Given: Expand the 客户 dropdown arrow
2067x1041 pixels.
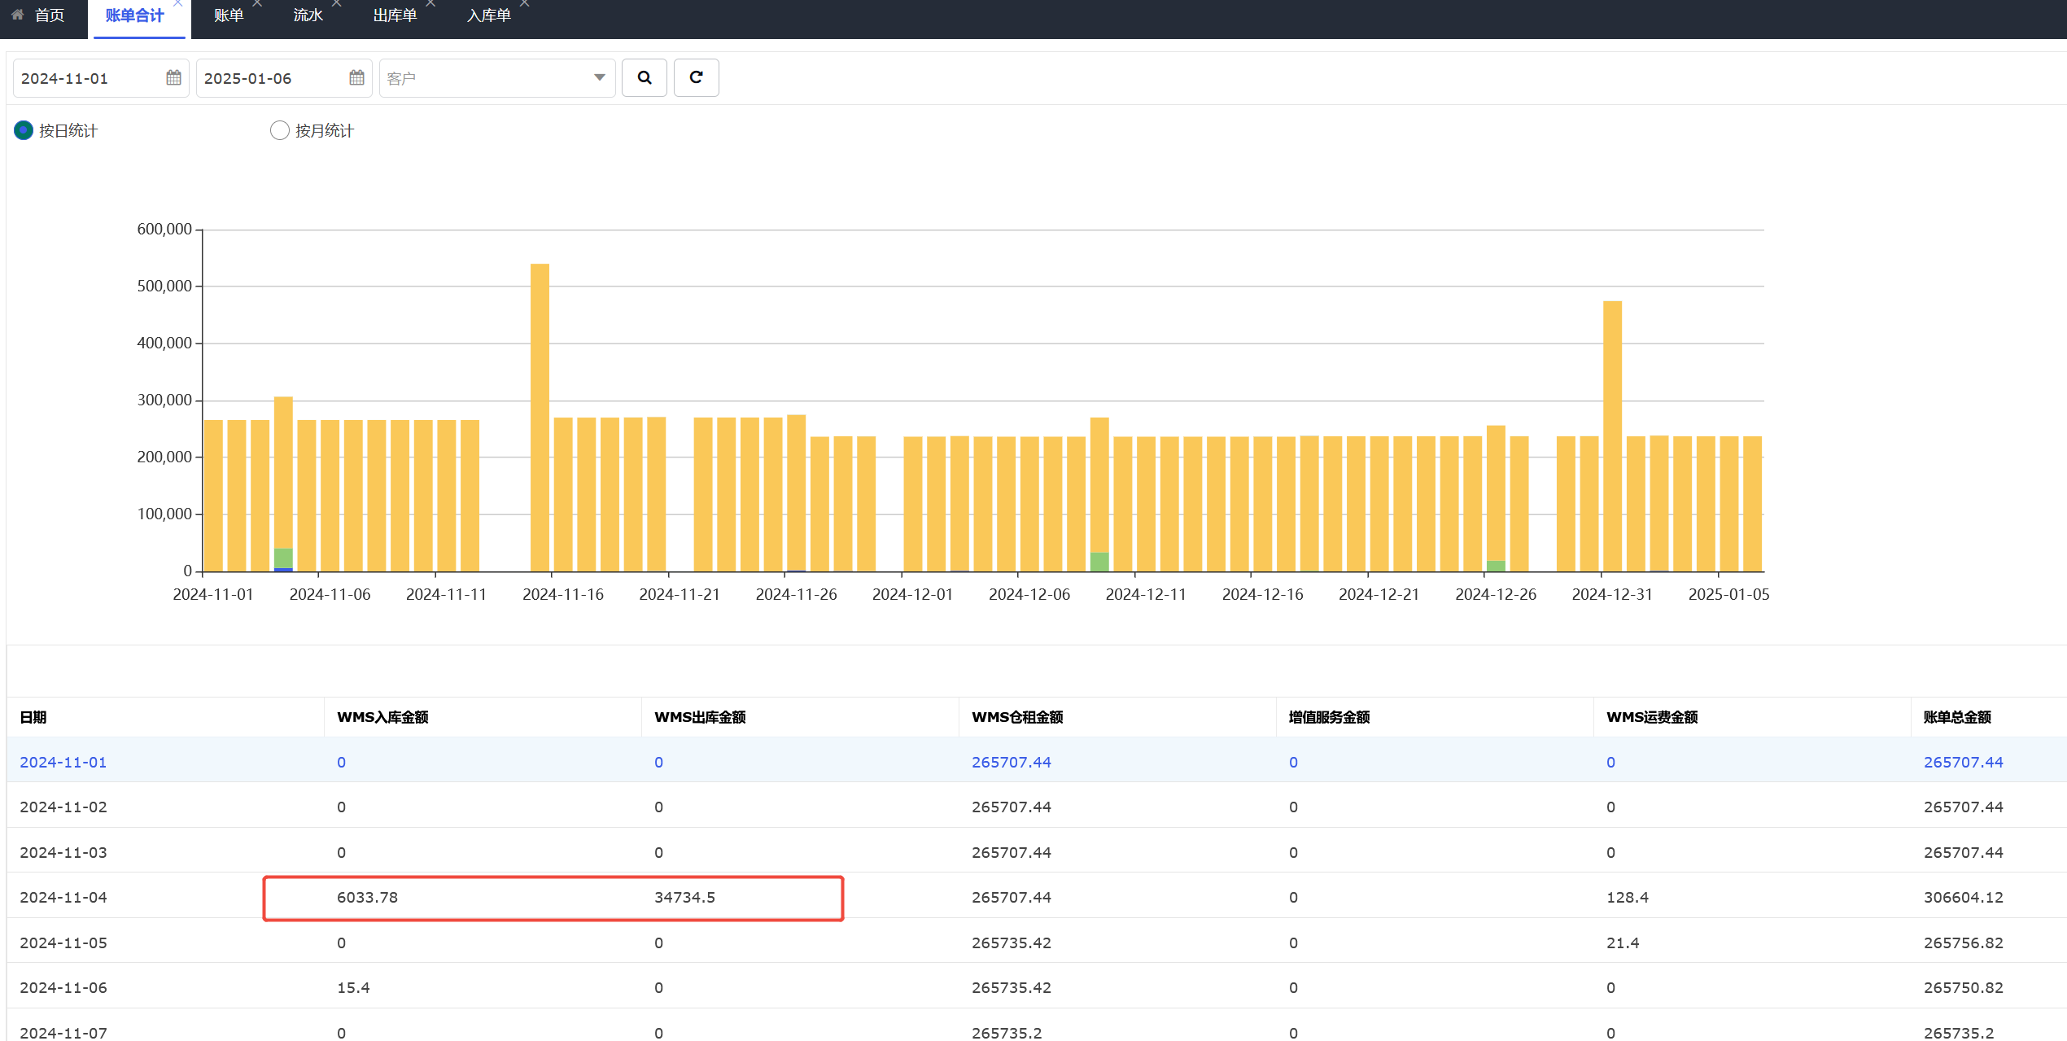Looking at the screenshot, I should point(600,78).
